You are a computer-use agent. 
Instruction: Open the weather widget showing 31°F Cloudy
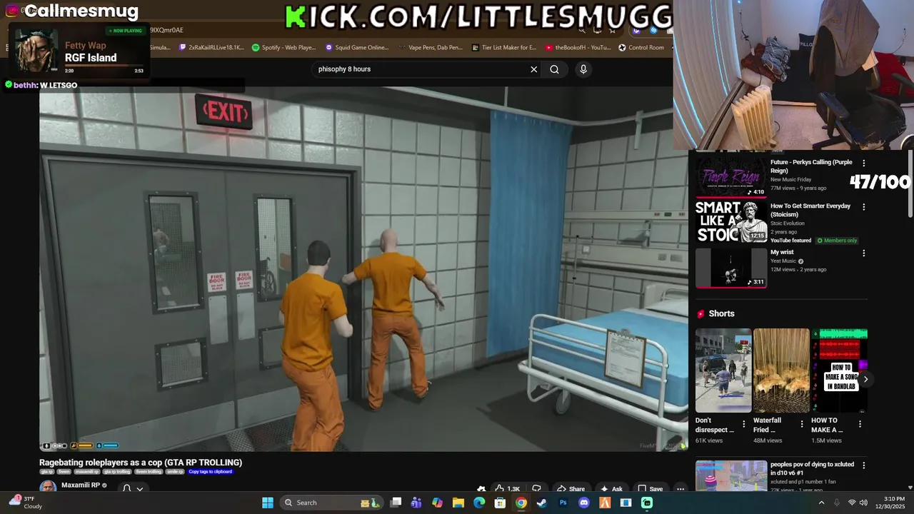click(x=26, y=502)
